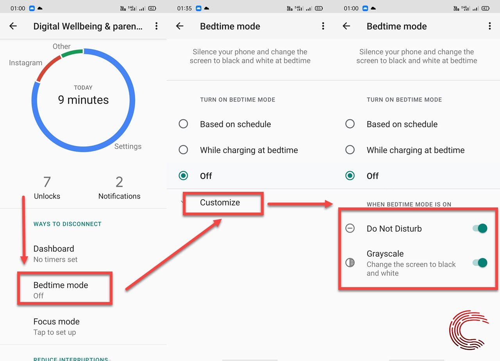Tap the 9 minutes usage chart center

click(83, 100)
